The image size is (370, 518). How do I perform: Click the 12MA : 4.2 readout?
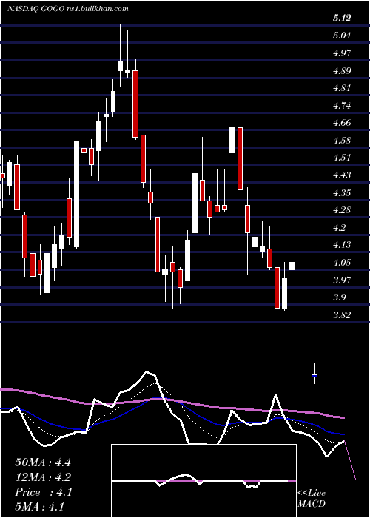pyautogui.click(x=43, y=477)
